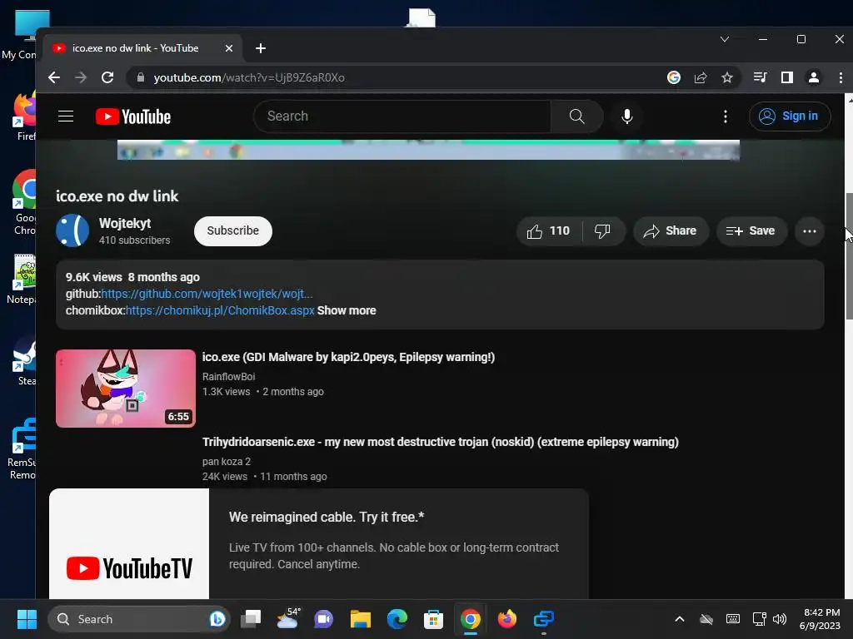Open Wojtekyt channel name link

[125, 223]
